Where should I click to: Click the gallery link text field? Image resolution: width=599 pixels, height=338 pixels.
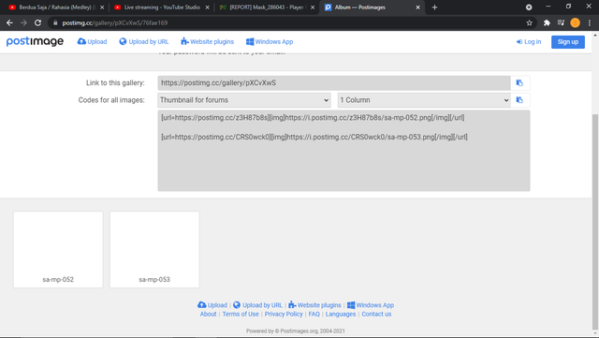(334, 83)
